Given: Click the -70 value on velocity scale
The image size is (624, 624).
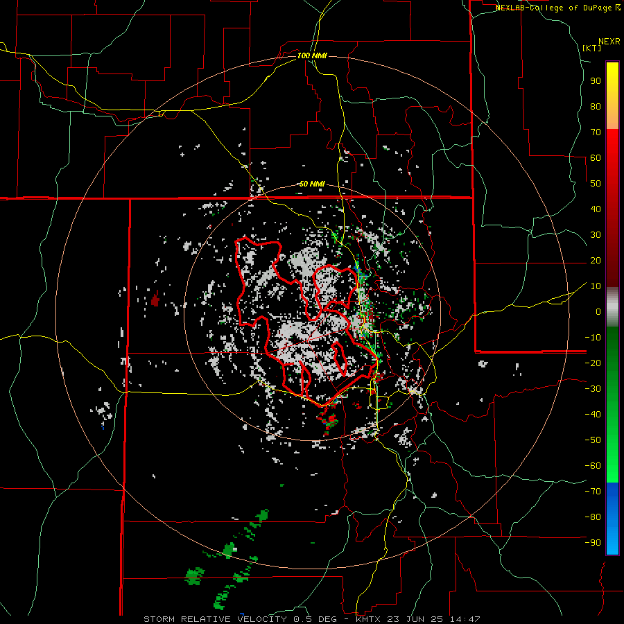Looking at the screenshot, I should (593, 492).
